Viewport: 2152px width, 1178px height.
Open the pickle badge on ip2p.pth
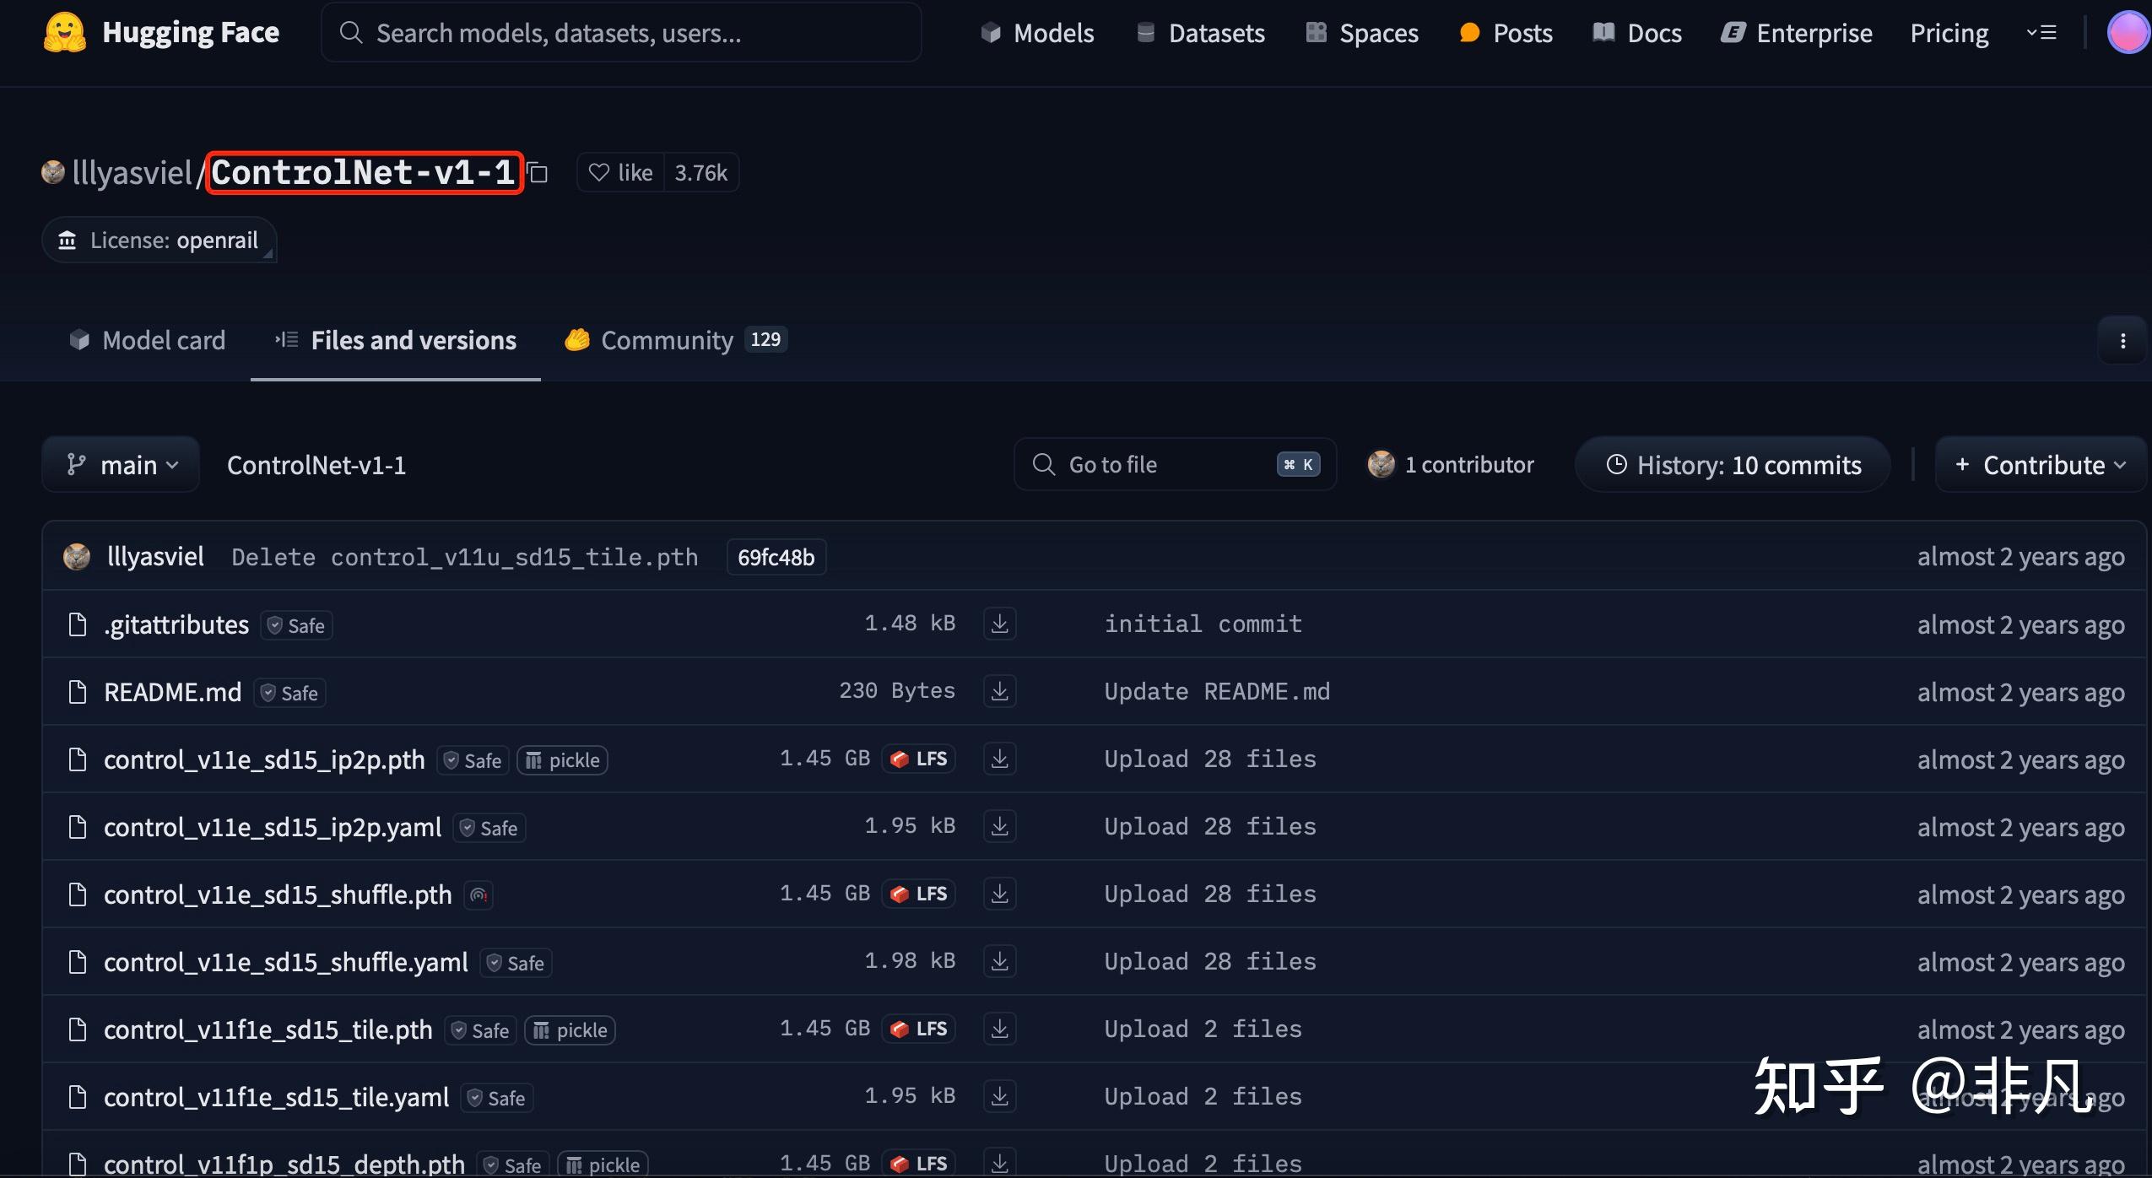coord(562,760)
